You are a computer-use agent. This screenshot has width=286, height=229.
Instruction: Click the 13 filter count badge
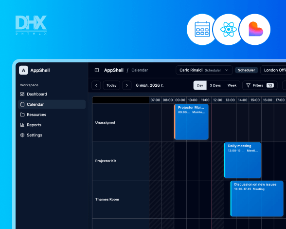pos(270,85)
